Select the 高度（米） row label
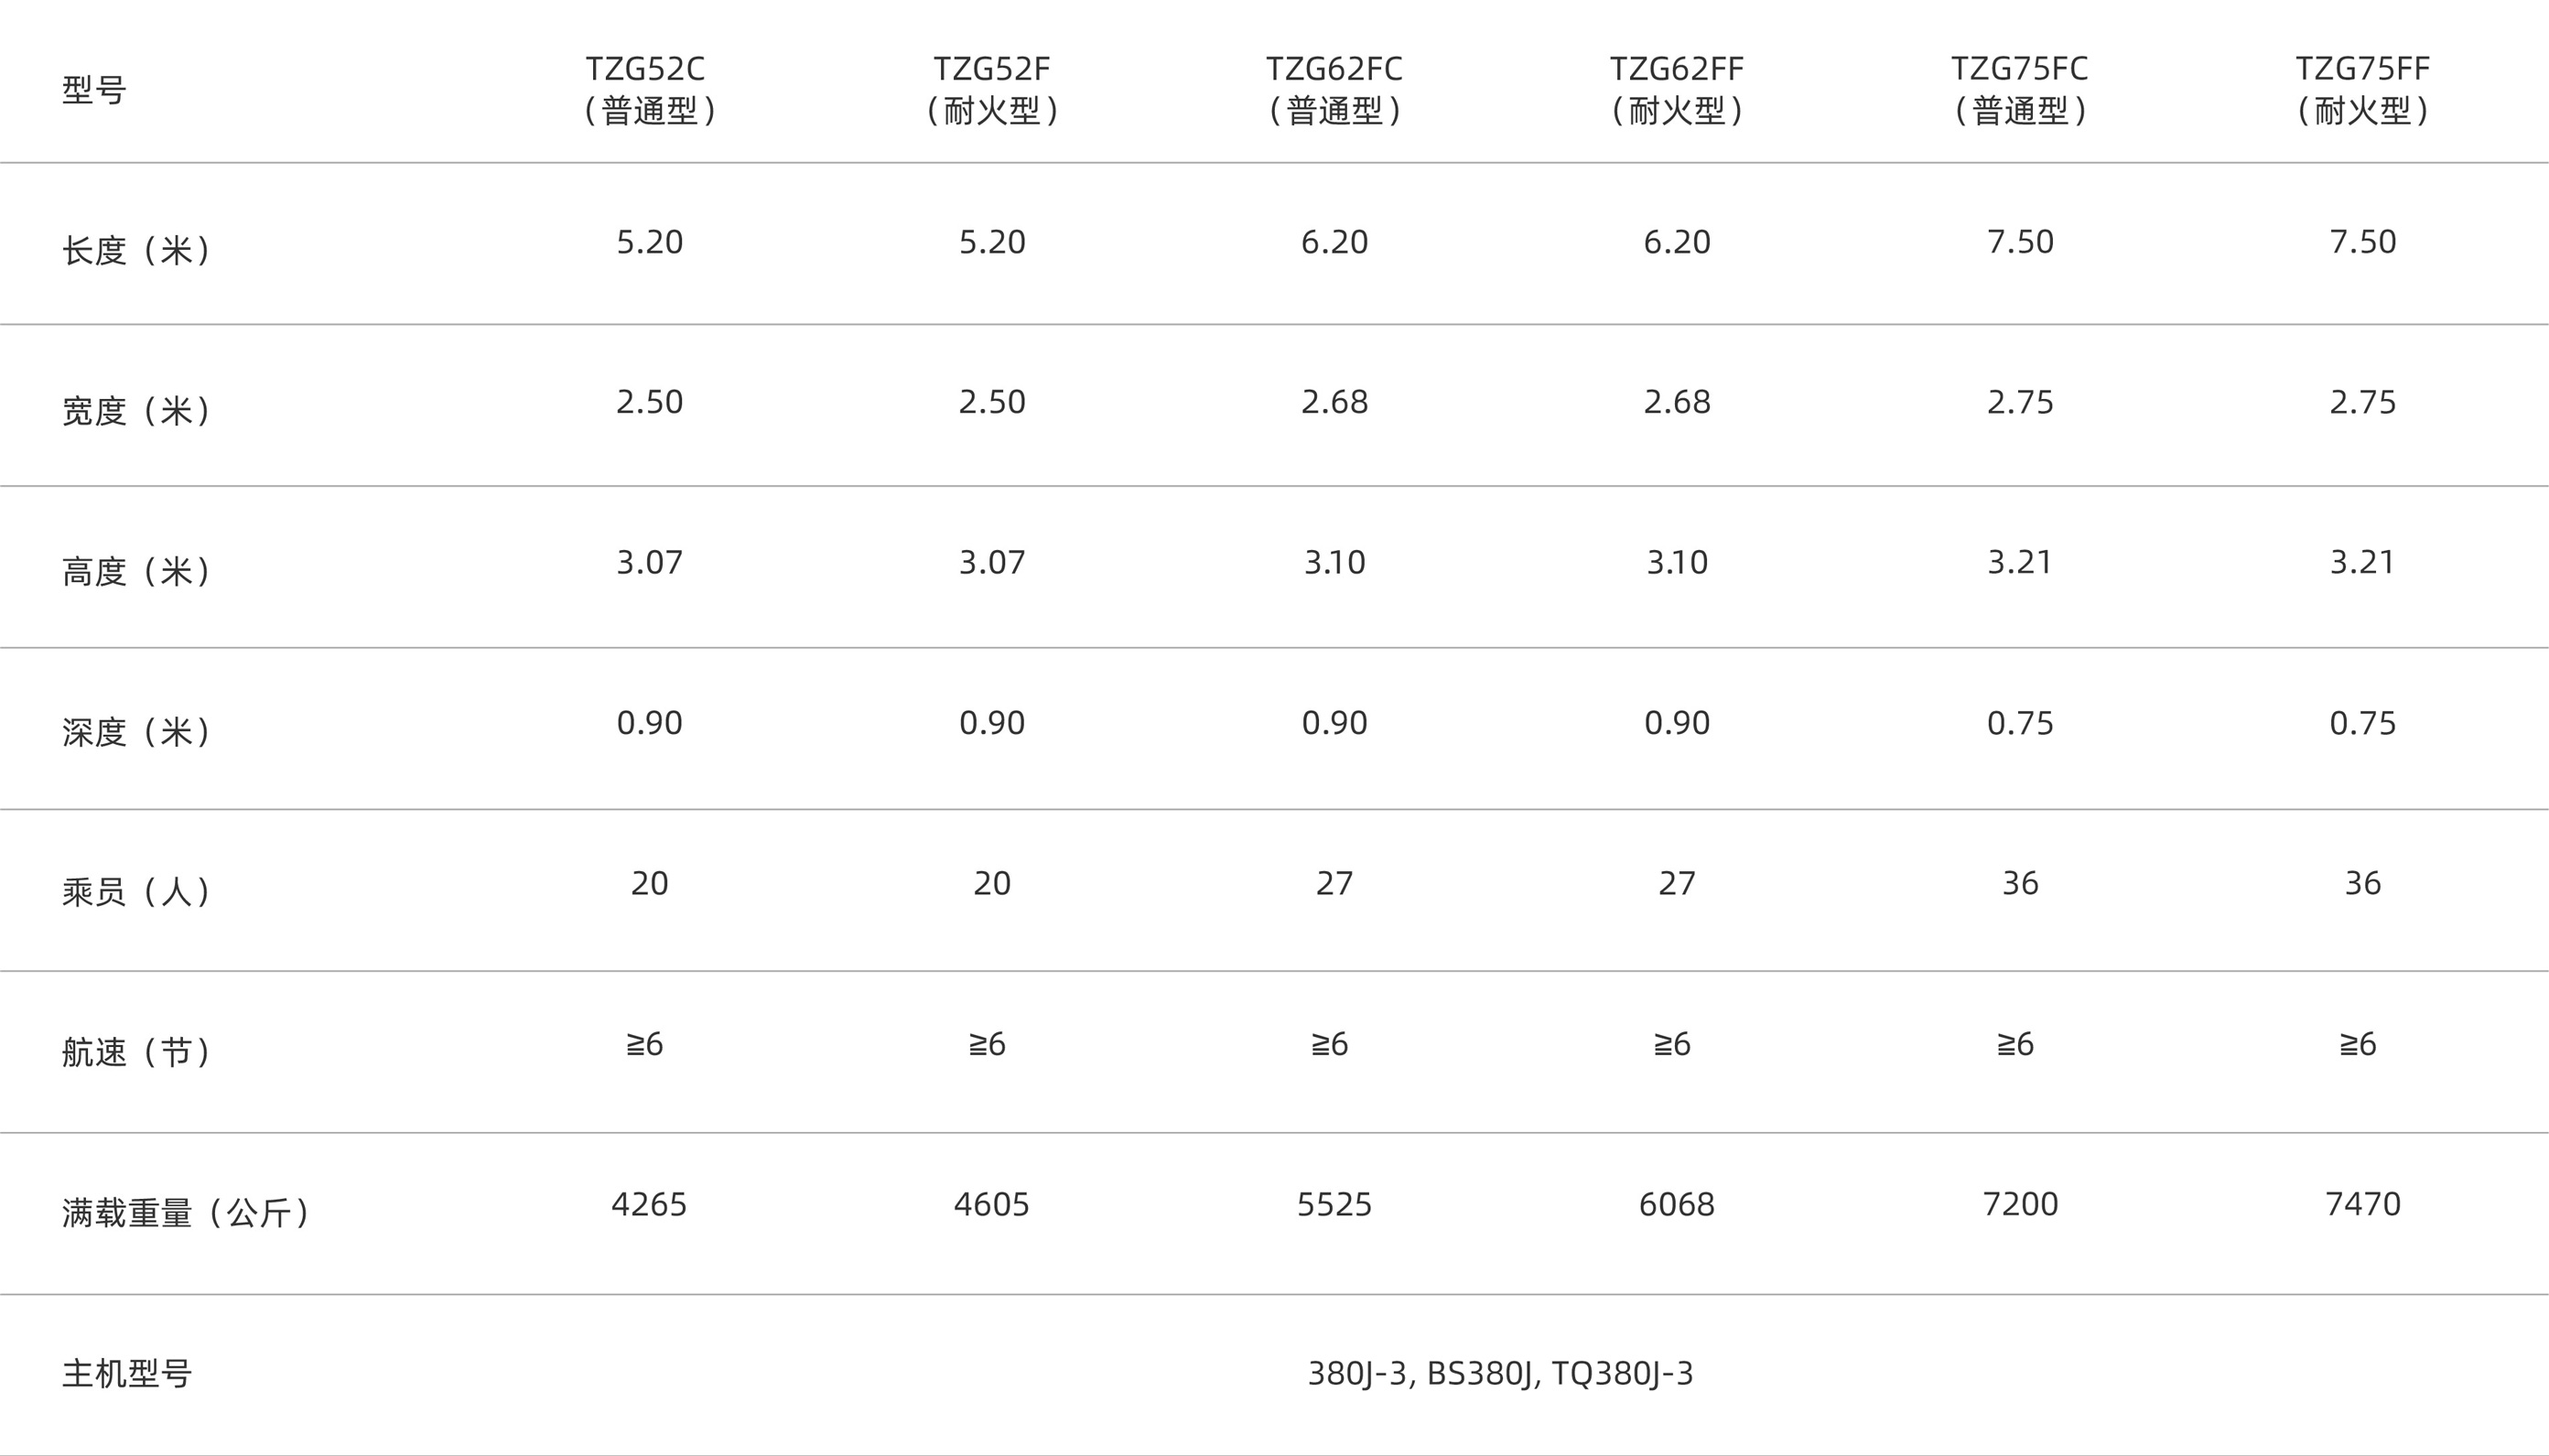The height and width of the screenshot is (1456, 2549). click(x=136, y=571)
